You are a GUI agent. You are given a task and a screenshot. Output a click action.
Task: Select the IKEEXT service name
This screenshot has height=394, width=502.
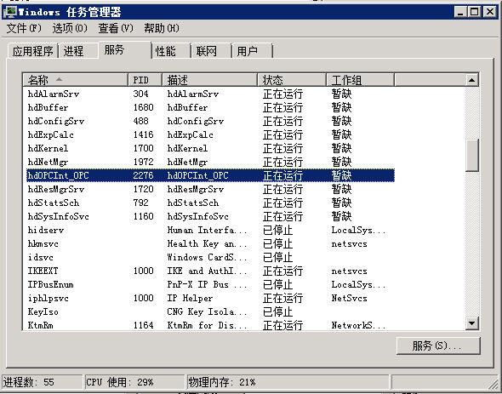coord(43,271)
